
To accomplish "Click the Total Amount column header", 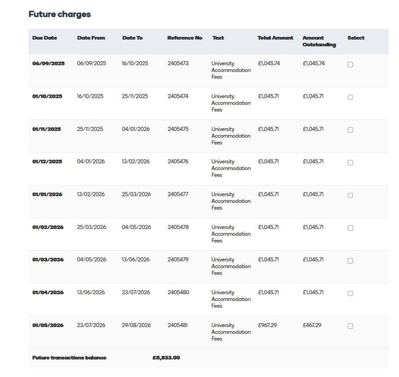I will point(275,38).
